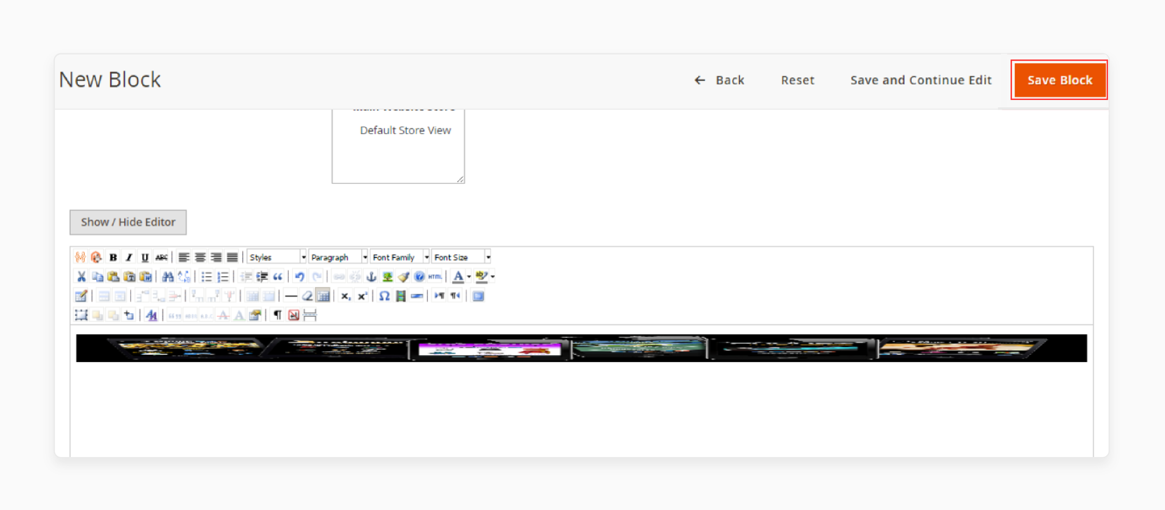Click the Page Break icon
1165x510 pixels.
[310, 315]
